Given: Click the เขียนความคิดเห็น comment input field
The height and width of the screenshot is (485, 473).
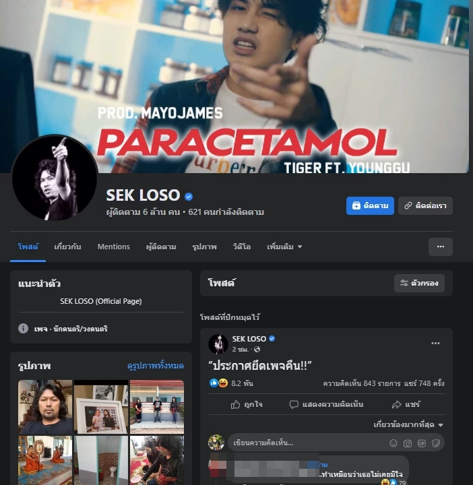Looking at the screenshot, I should pyautogui.click(x=307, y=443).
